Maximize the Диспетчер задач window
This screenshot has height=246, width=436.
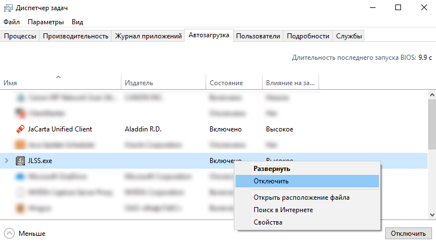pyautogui.click(x=398, y=8)
